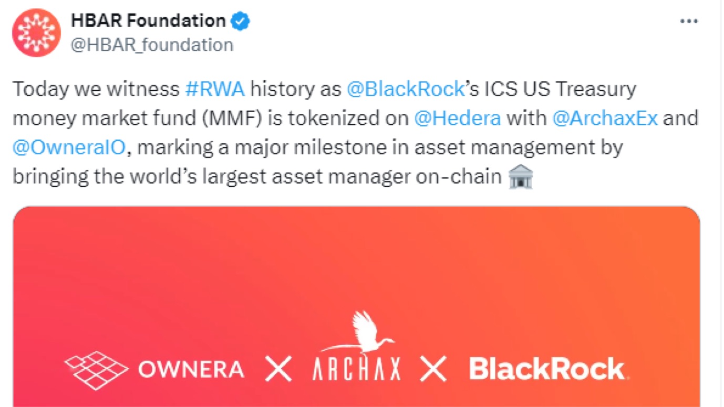This screenshot has height=407, width=724.
Task: Click the blue verified checkmark badge
Action: [x=241, y=22]
